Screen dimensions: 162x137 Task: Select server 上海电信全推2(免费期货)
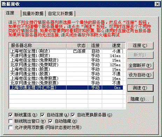(66, 60)
